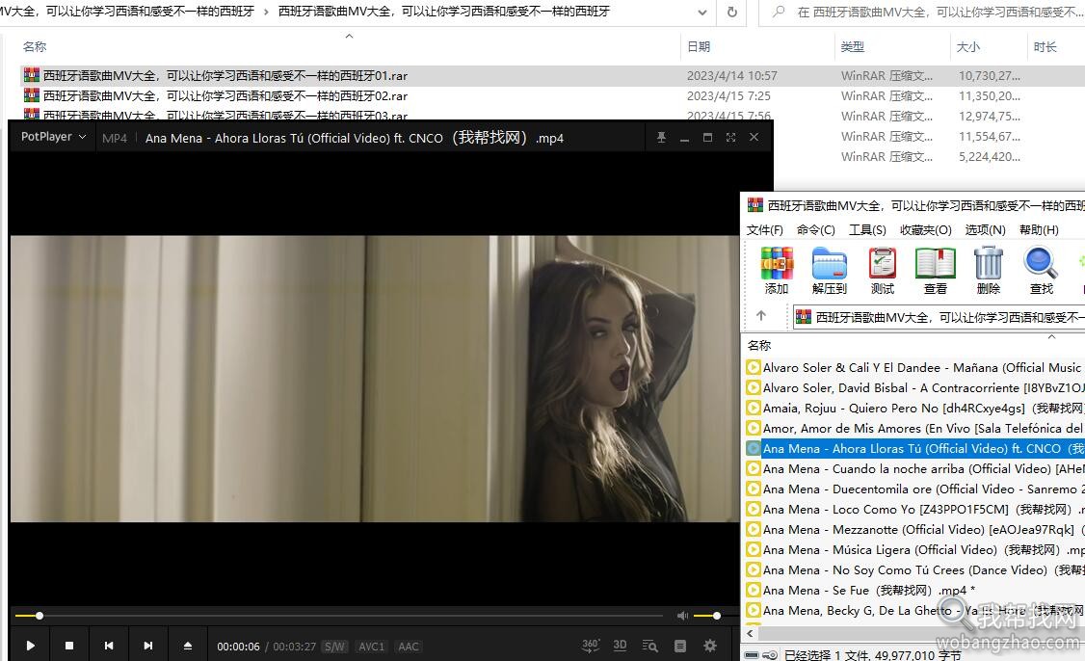Skip to previous track in PotPlayer
The image size is (1085, 661).
point(109,646)
